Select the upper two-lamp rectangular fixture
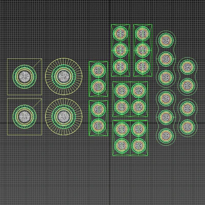This screenshot has height=205, width=205. click(98, 79)
